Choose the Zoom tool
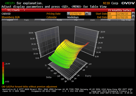 92,20
